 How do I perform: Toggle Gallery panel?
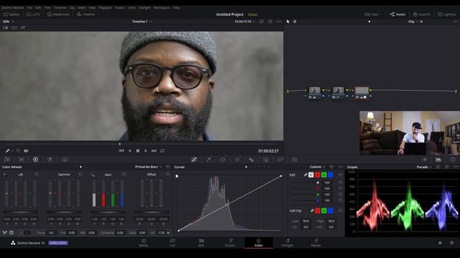point(11,14)
